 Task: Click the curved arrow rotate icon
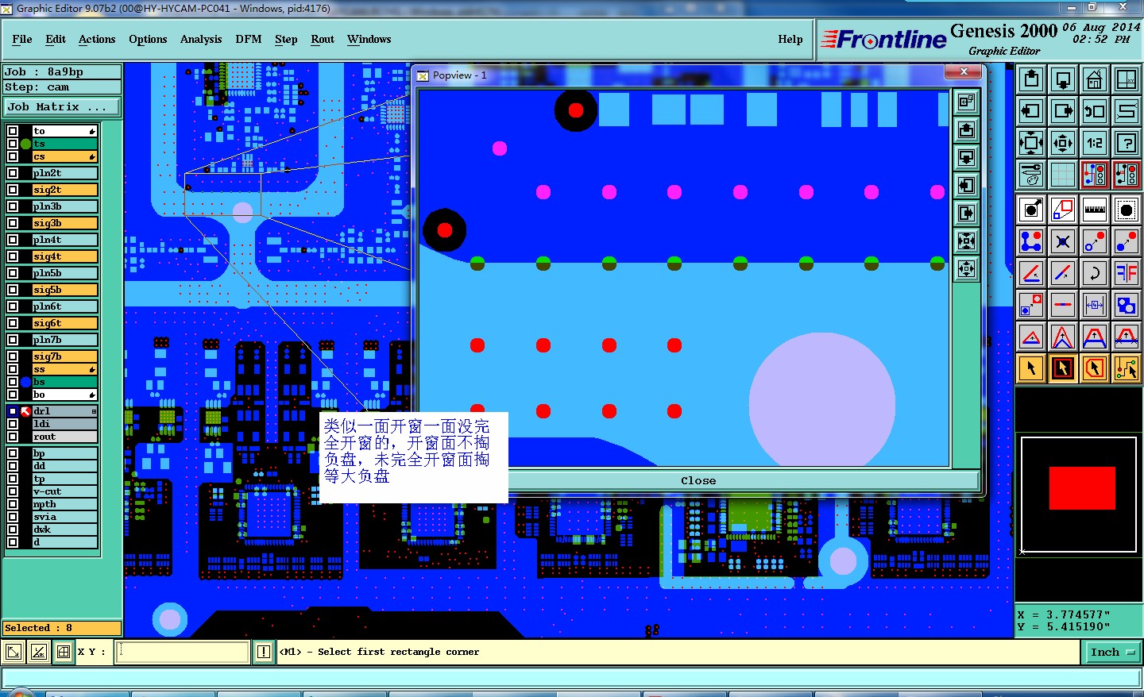pos(1095,273)
